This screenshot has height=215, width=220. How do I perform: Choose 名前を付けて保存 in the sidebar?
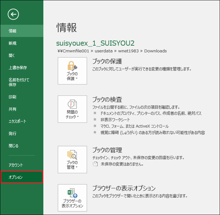coord(22,82)
